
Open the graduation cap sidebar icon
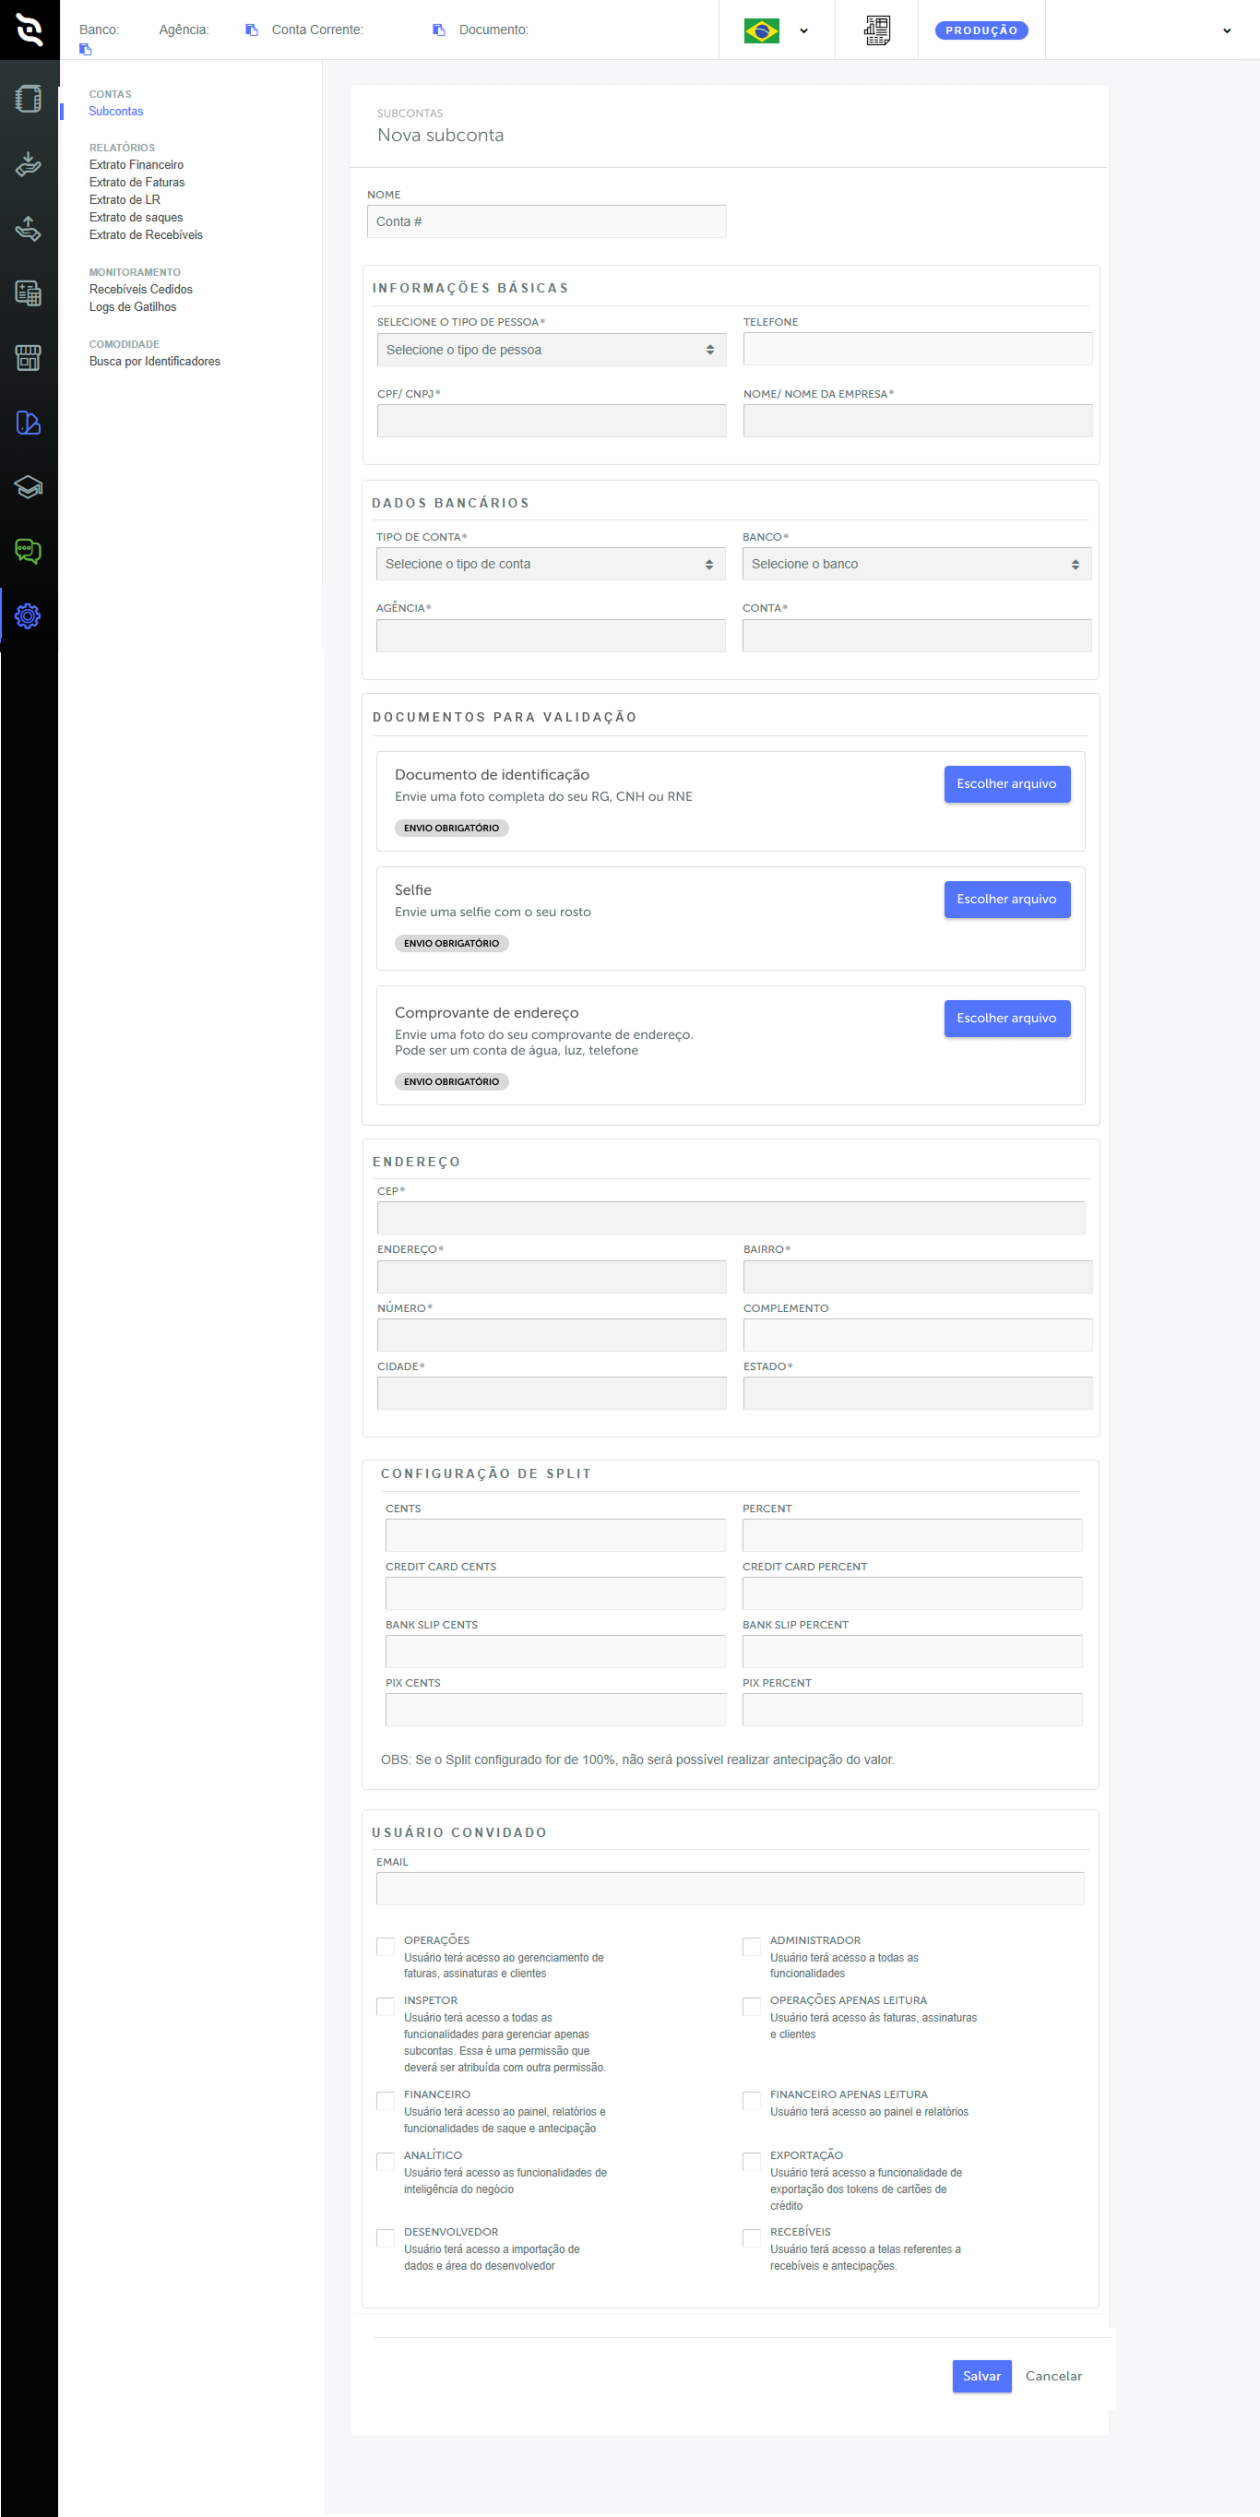click(x=29, y=486)
